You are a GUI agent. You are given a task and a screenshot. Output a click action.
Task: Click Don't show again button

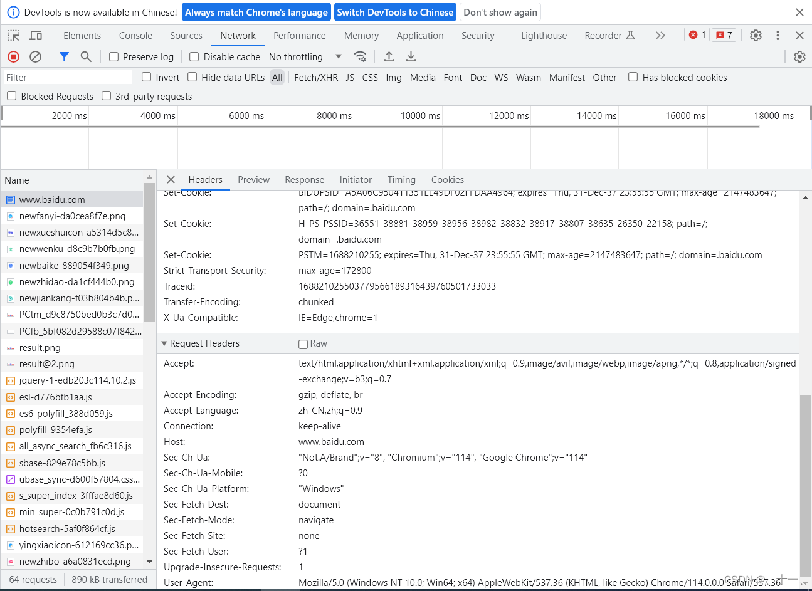[500, 13]
